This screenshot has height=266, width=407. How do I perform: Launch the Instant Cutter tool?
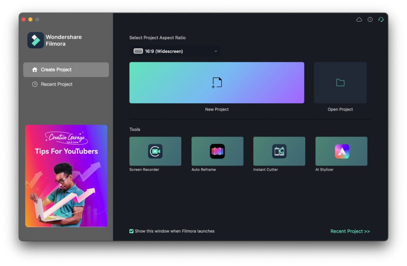click(x=279, y=151)
